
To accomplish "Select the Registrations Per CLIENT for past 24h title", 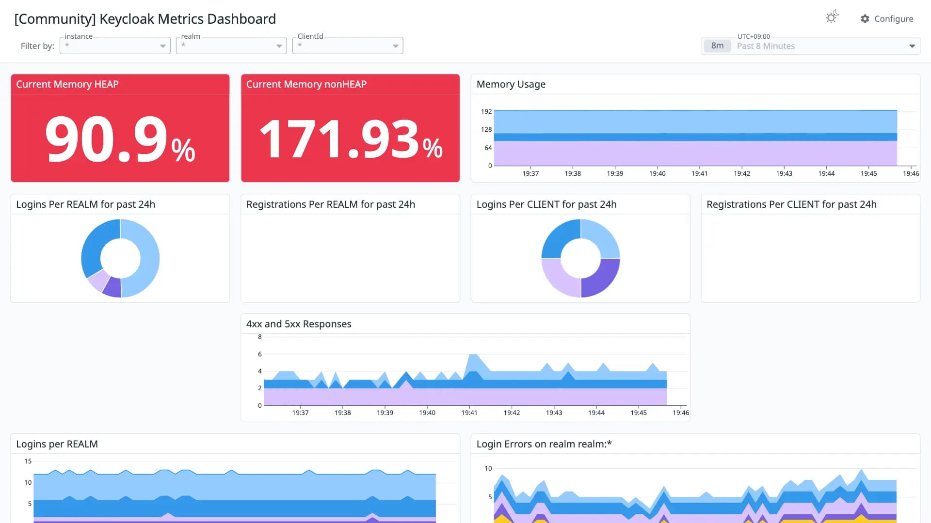I will [791, 204].
